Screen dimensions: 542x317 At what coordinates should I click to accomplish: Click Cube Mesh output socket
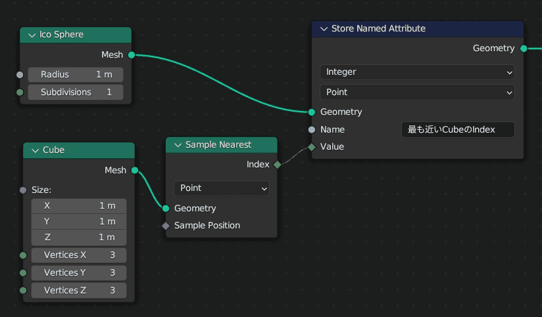click(135, 171)
